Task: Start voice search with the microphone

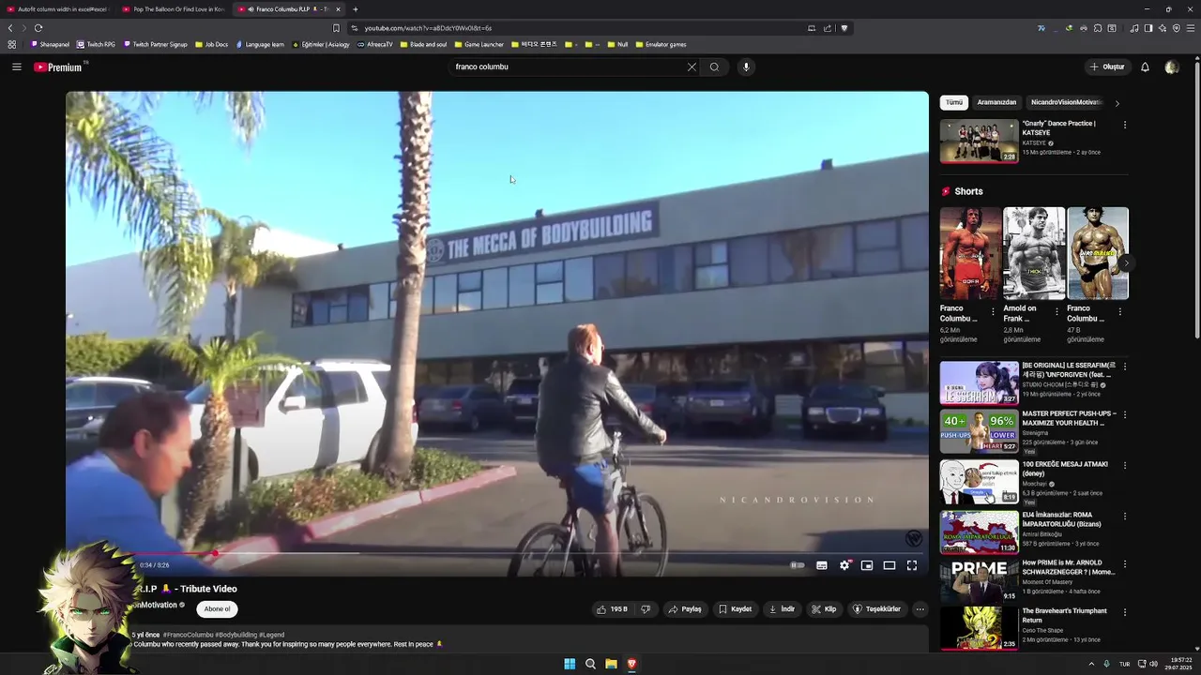Action: pos(746,67)
